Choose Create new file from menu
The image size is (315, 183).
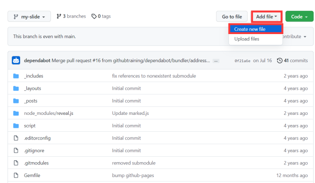click(x=255, y=29)
